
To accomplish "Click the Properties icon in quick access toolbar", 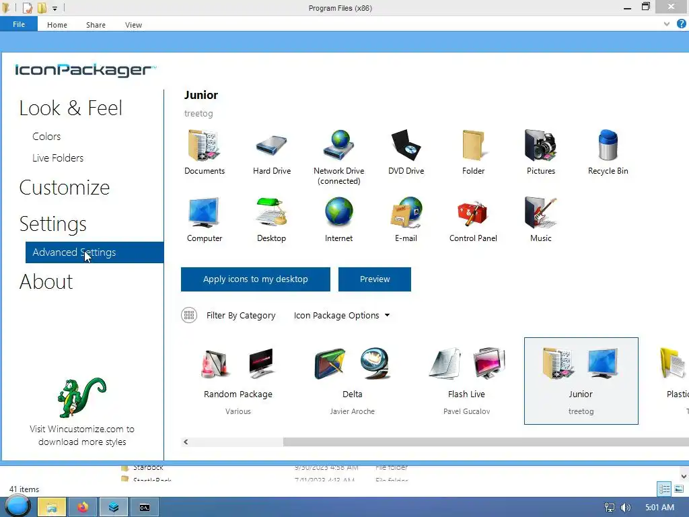I will click(27, 8).
